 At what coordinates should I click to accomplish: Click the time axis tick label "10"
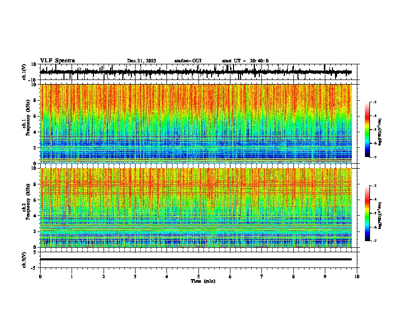click(357, 277)
